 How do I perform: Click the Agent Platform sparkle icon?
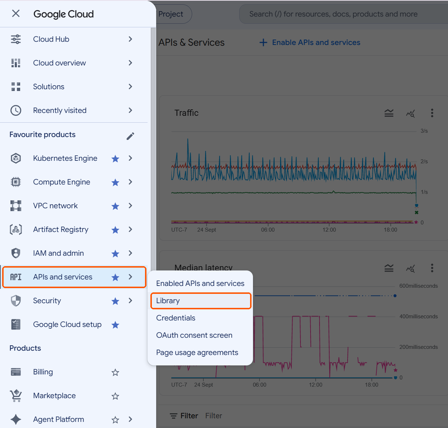pyautogui.click(x=16, y=419)
